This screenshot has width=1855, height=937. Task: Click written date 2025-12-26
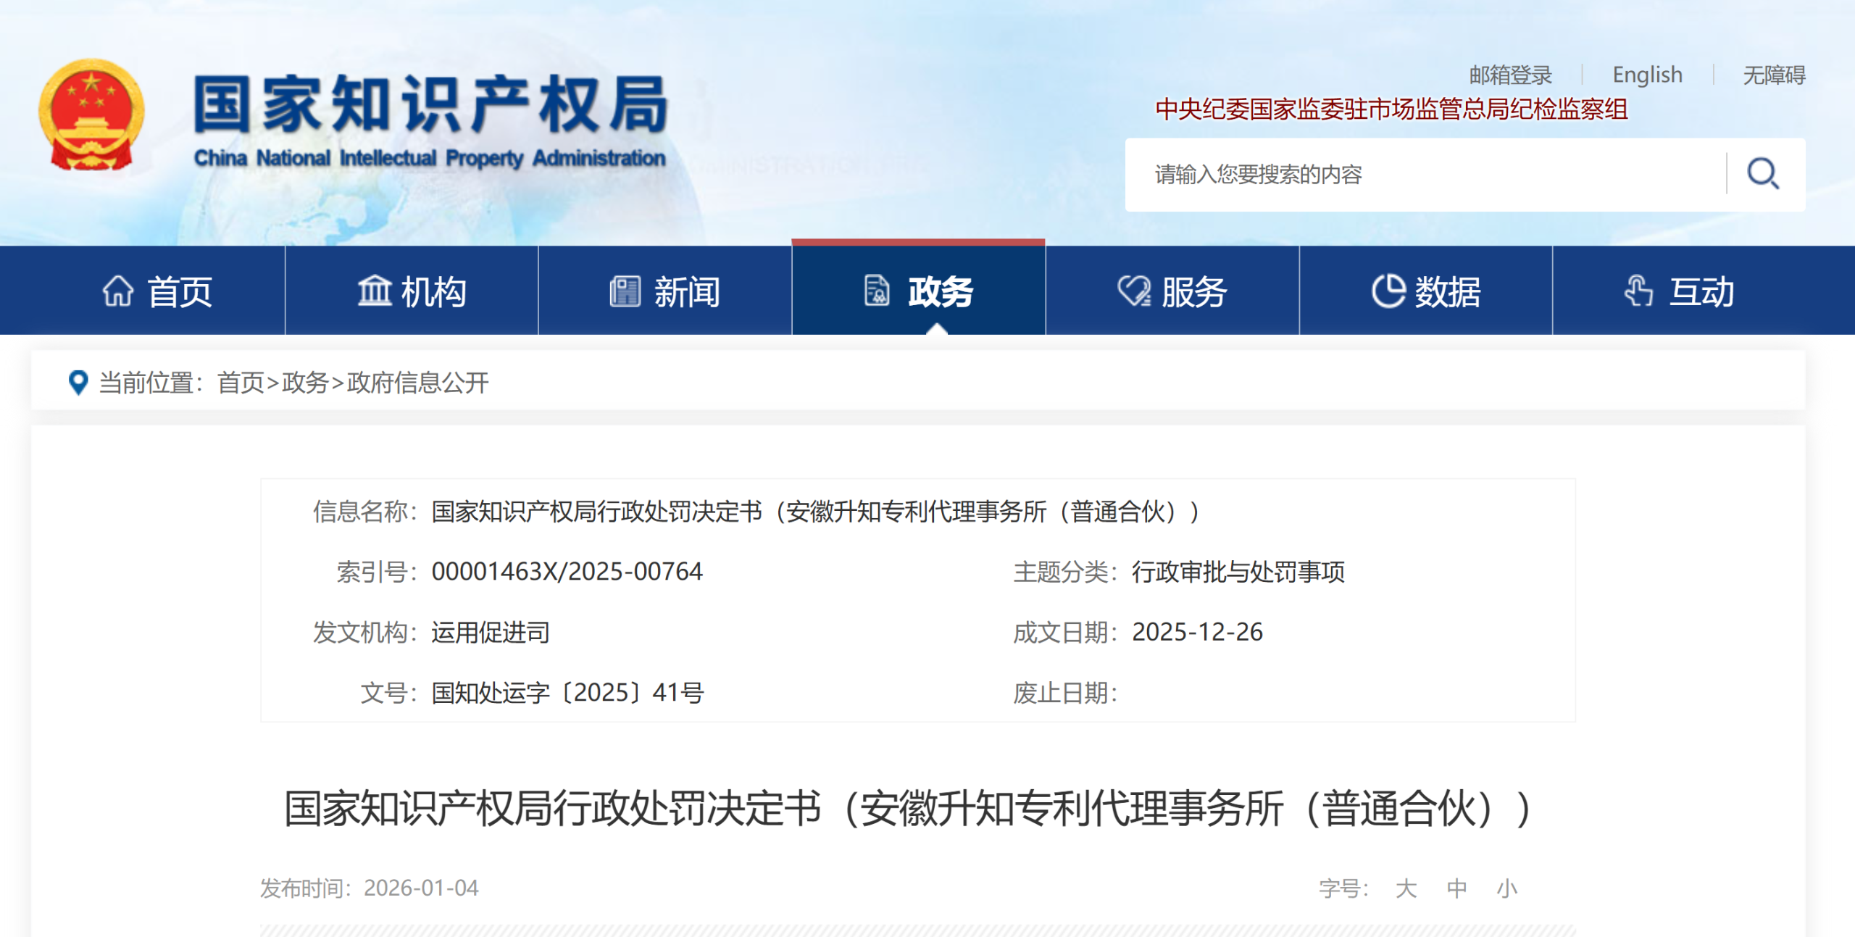click(x=1197, y=632)
